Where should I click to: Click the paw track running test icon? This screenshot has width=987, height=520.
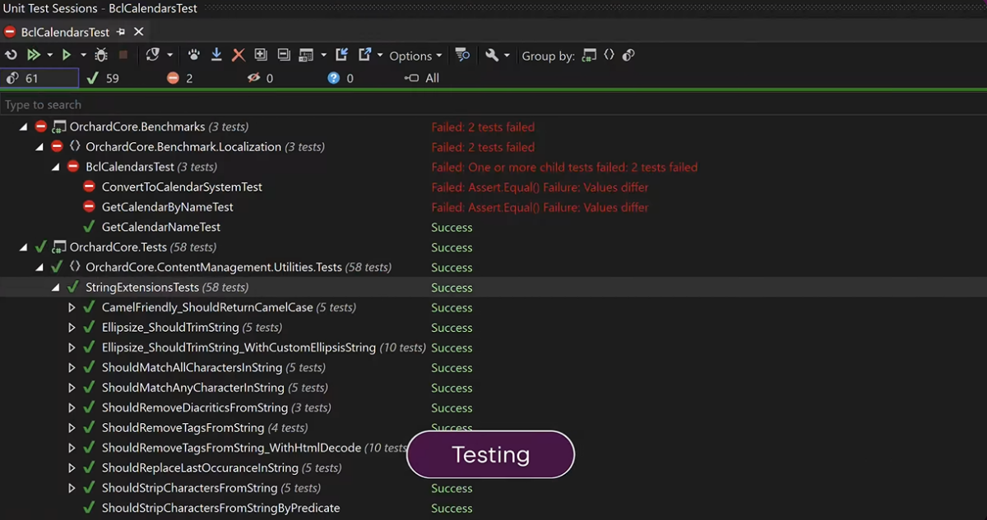194,55
